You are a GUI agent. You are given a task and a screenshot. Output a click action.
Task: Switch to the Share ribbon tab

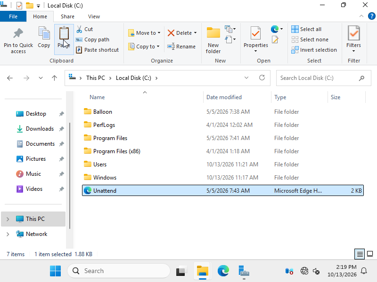tap(67, 16)
